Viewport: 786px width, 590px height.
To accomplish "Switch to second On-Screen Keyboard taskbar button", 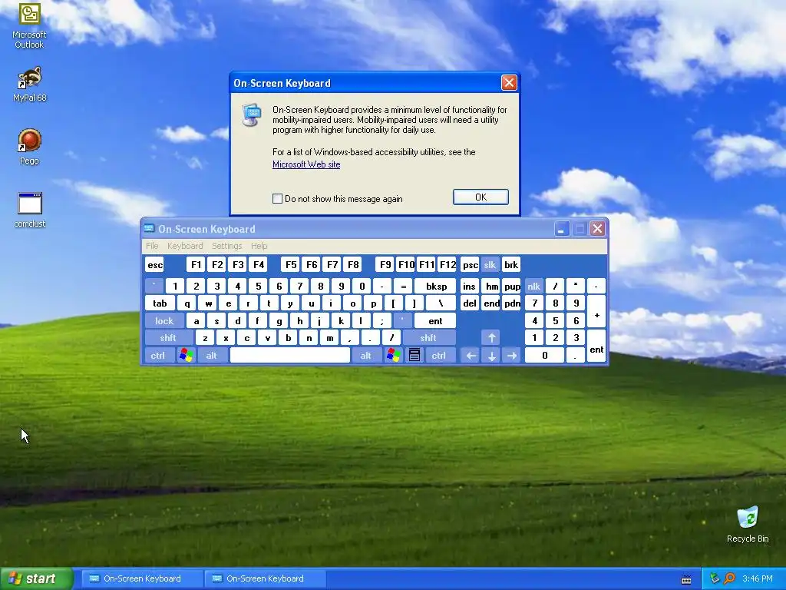I will coord(265,578).
